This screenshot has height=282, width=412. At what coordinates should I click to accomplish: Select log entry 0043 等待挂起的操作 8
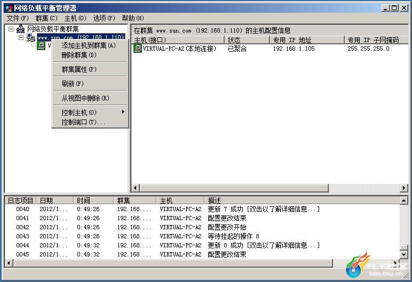[202, 236]
